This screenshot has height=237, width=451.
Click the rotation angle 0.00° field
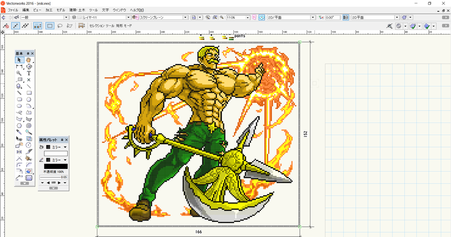point(333,17)
